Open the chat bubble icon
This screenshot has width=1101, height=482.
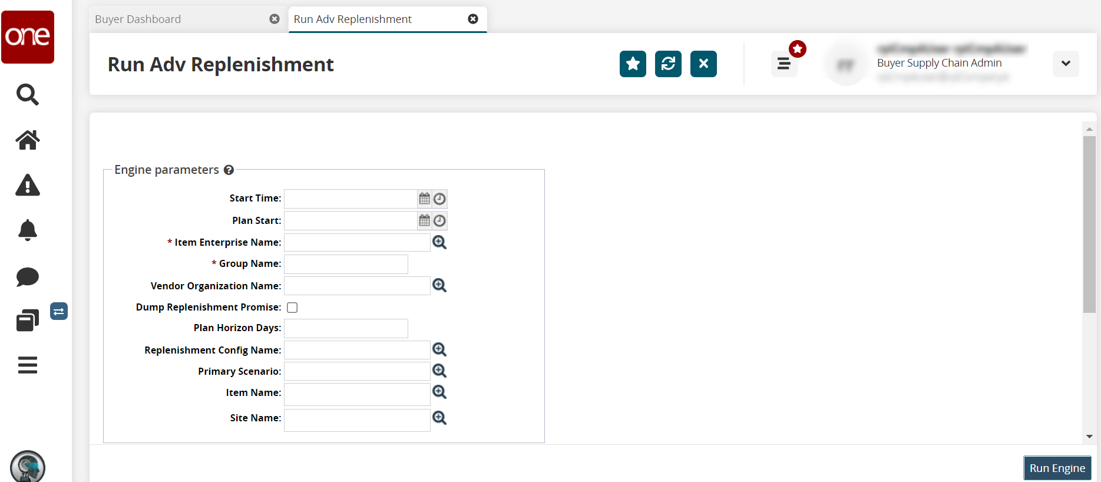(x=28, y=276)
